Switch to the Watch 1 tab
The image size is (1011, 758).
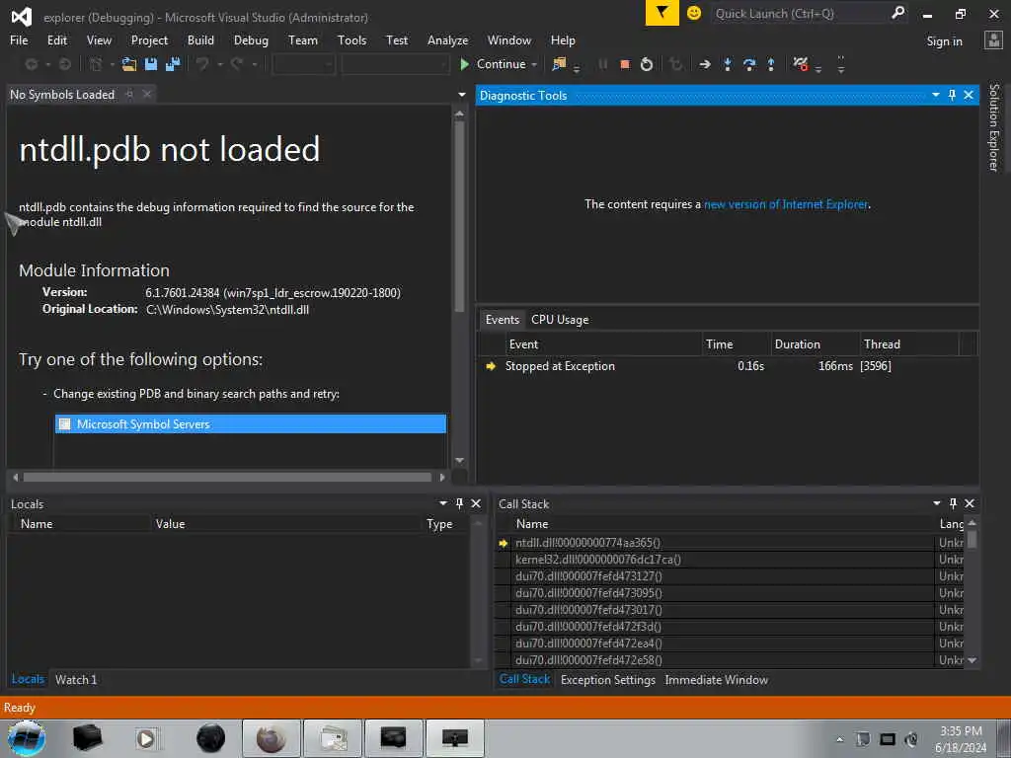tap(76, 679)
